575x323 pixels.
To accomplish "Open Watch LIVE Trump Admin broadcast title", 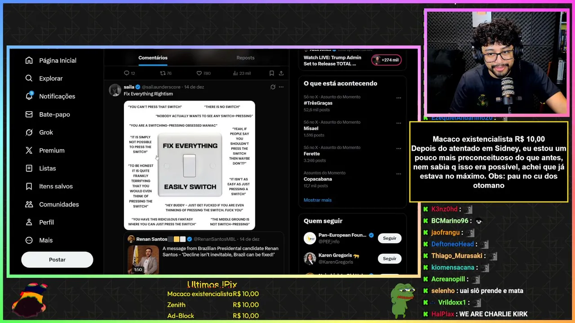I will pos(332,61).
